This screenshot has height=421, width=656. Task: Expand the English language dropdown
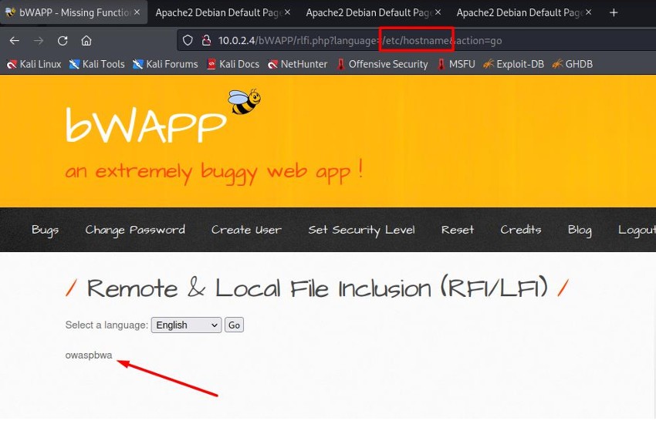point(186,325)
